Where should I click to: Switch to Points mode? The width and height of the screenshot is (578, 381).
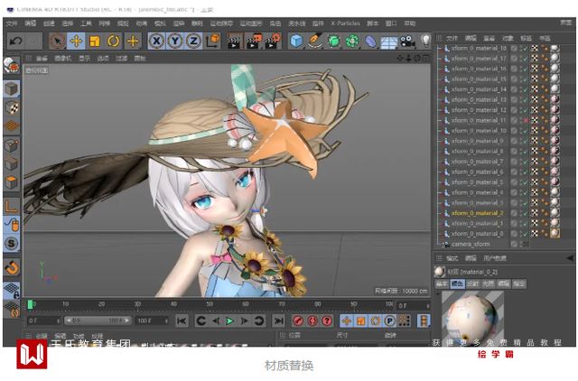[x=12, y=145]
